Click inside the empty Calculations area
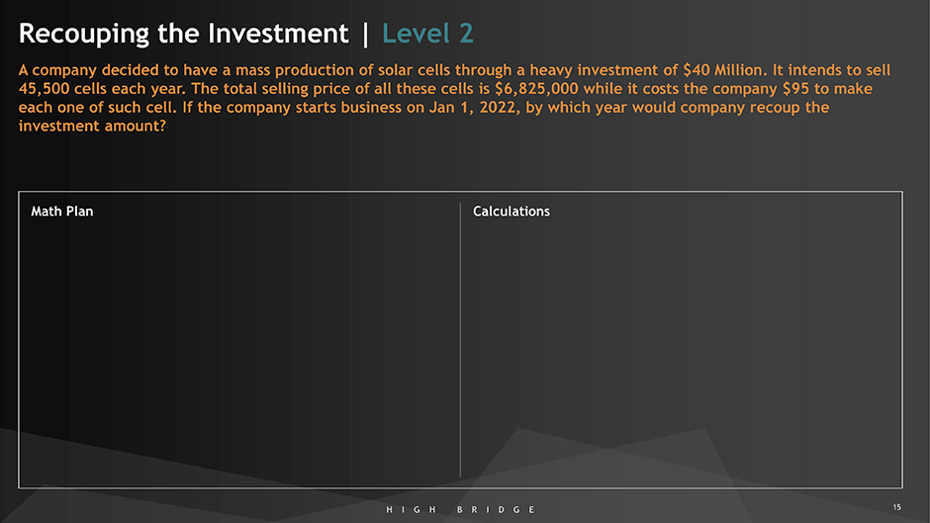Image resolution: width=930 pixels, height=523 pixels. (683, 346)
